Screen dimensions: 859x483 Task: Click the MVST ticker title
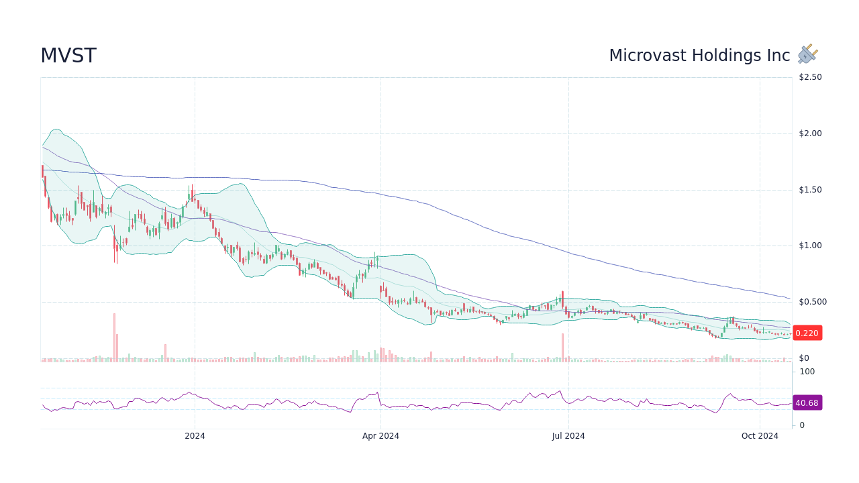[68, 56]
